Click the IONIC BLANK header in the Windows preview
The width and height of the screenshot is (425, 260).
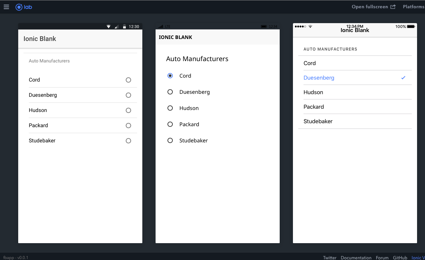coord(175,37)
